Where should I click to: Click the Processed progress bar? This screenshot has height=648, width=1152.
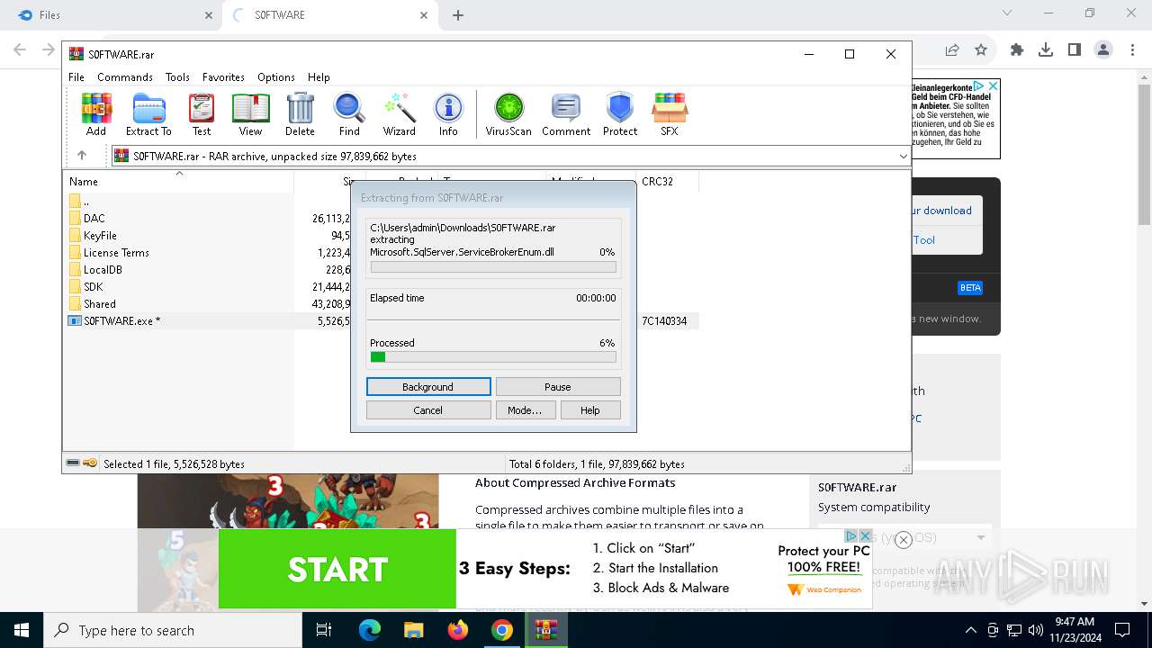coord(493,357)
